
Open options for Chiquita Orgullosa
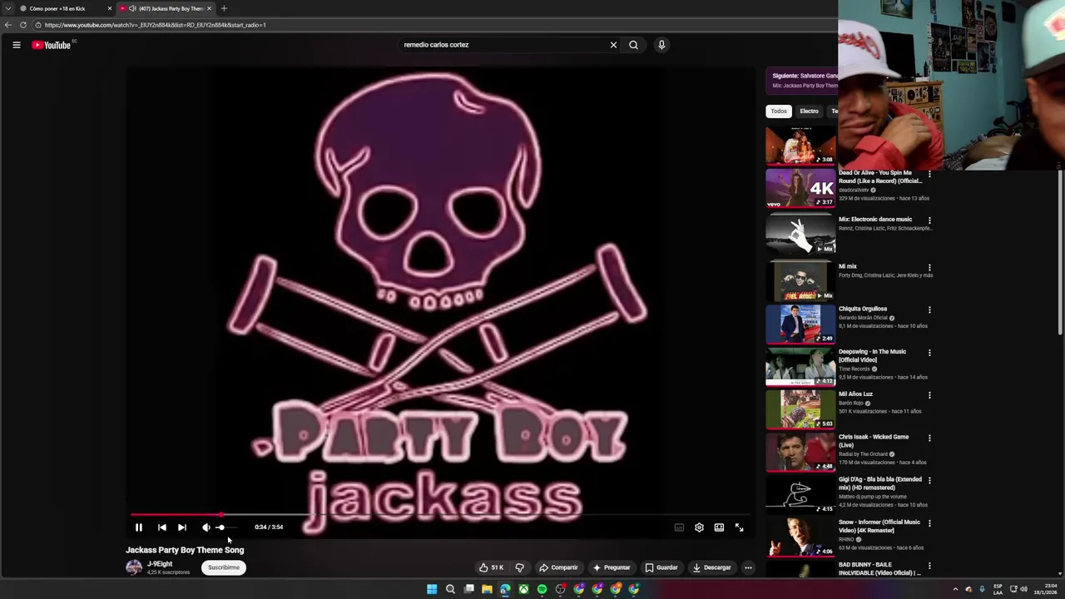[929, 309]
